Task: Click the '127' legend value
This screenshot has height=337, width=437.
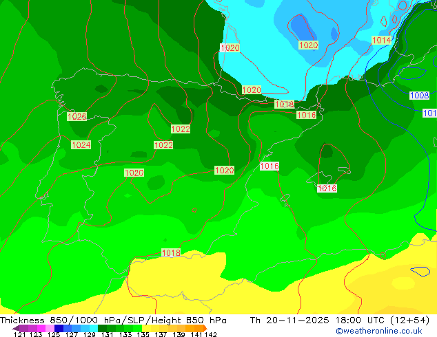Action: click(72, 334)
